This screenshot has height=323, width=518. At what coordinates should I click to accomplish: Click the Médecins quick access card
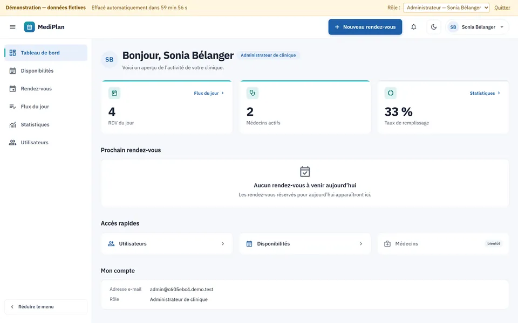tap(443, 243)
